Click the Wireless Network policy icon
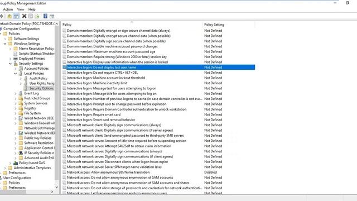The height and width of the screenshot is (201, 357). tap(21, 133)
